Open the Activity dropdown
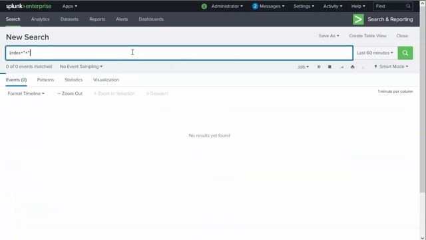The width and height of the screenshot is (426, 240). pyautogui.click(x=333, y=6)
